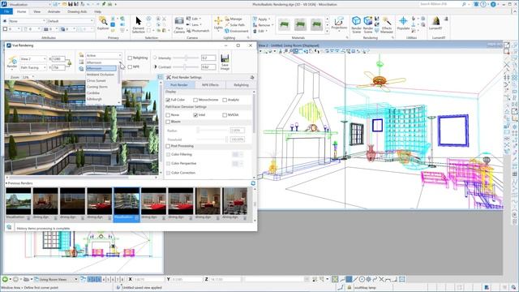Open the Drawing Aids ribbon tab

click(77, 11)
